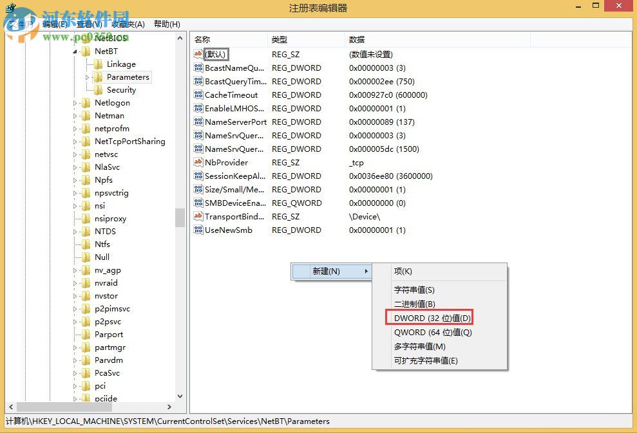
Task: Choose 项(K) from the New submenu
Action: pos(403,271)
